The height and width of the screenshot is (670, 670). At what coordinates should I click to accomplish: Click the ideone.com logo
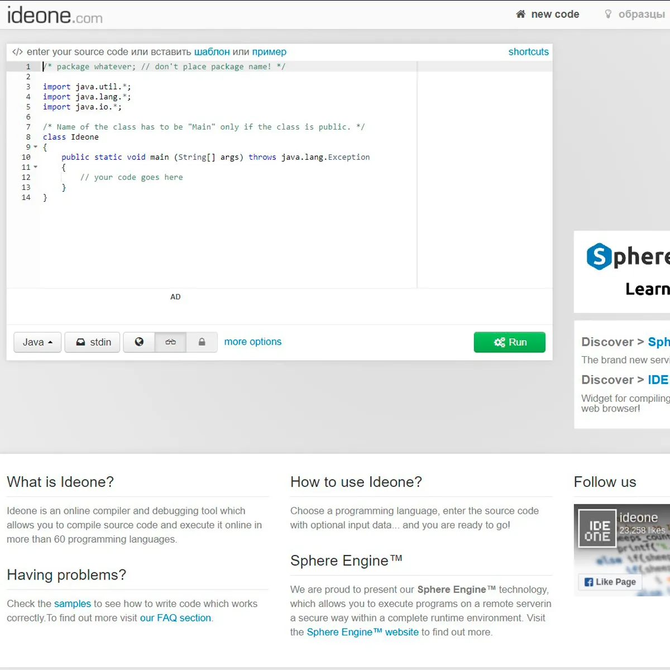(x=55, y=15)
